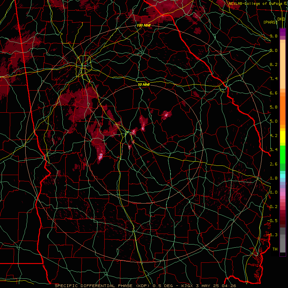Select the 9.8 value on the color scale
288x288 pixels.
[x=274, y=36]
